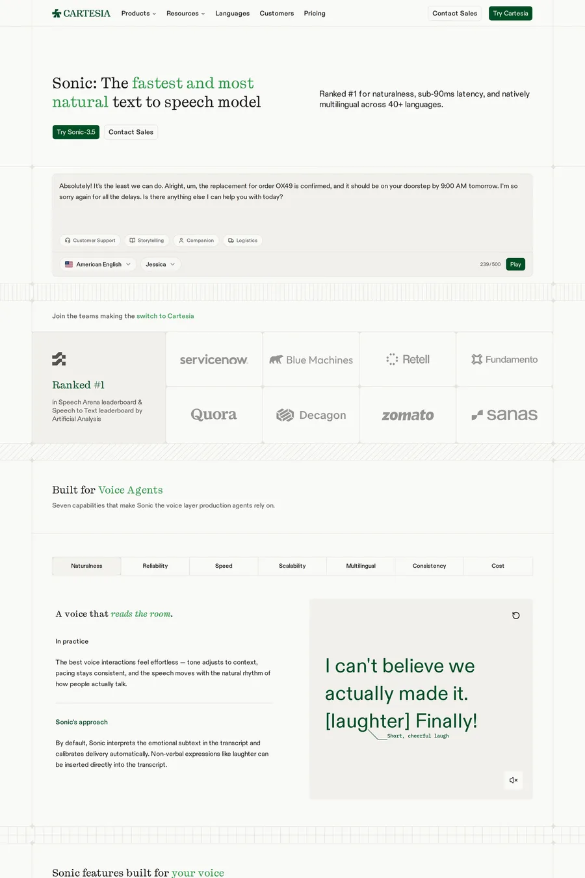
Task: Click the Zomato customer logo tile
Action: [408, 415]
